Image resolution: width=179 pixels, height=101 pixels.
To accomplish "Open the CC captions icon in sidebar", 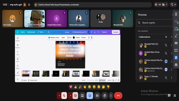I will (176, 43).
